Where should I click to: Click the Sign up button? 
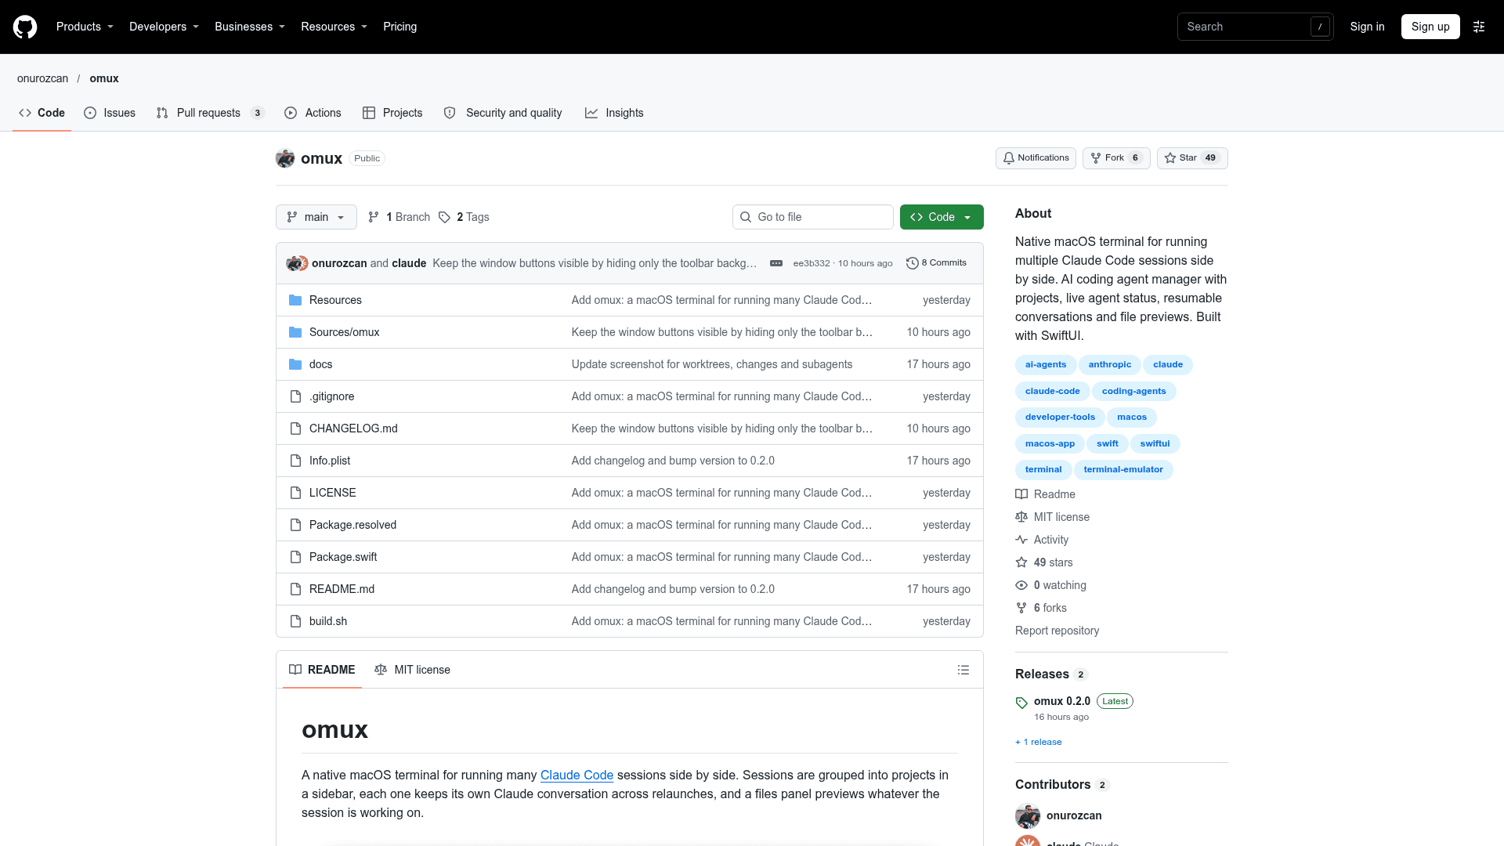point(1430,27)
